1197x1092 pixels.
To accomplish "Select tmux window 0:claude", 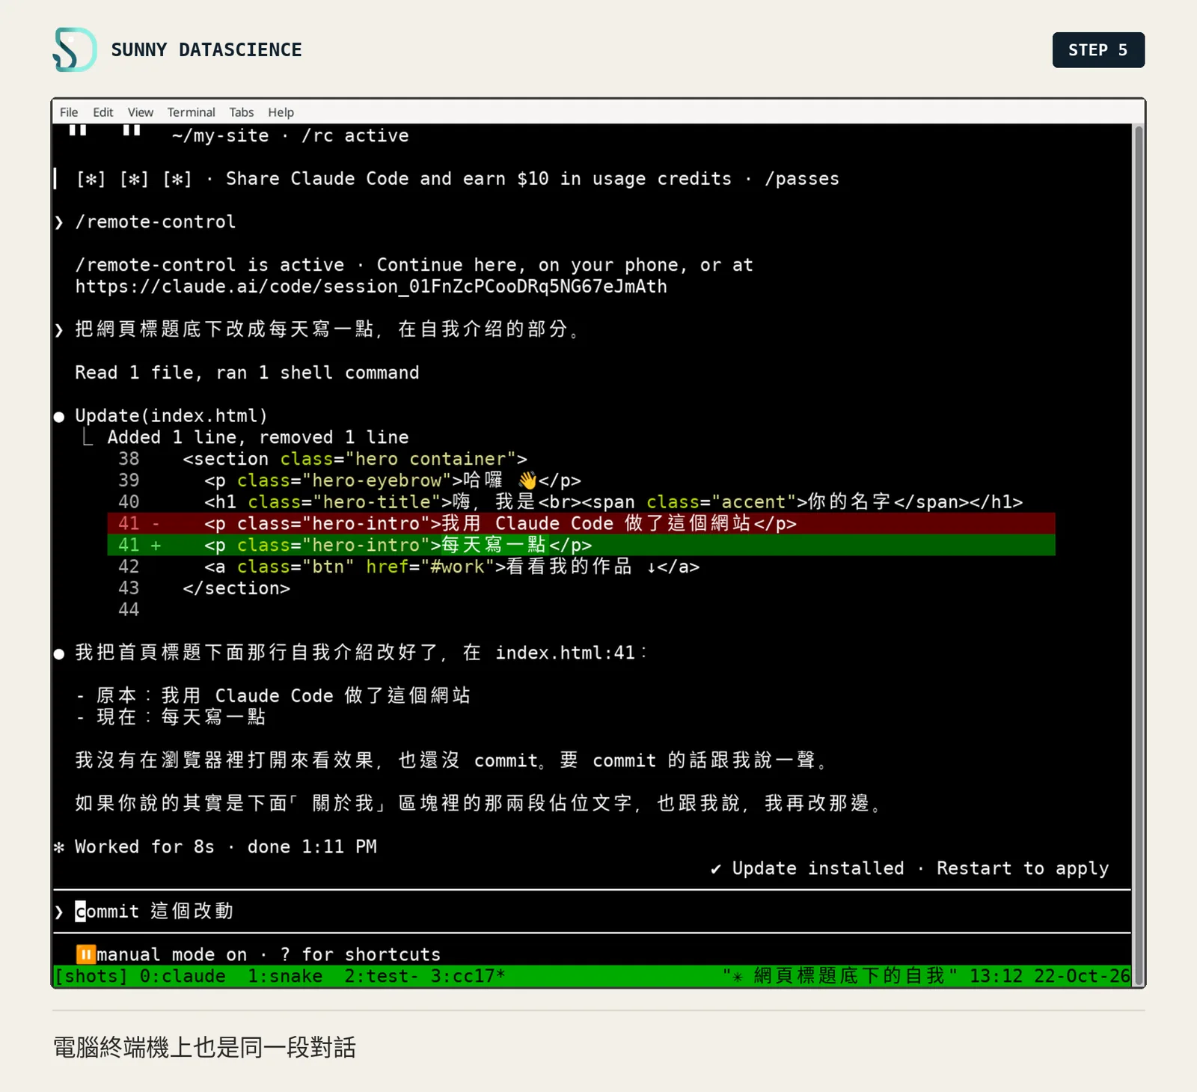I will 183,976.
